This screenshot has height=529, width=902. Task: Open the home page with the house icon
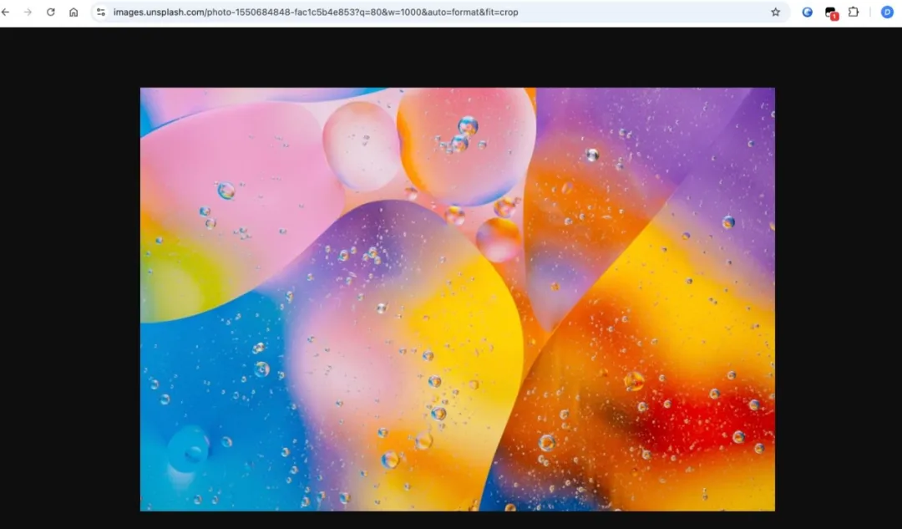click(73, 13)
